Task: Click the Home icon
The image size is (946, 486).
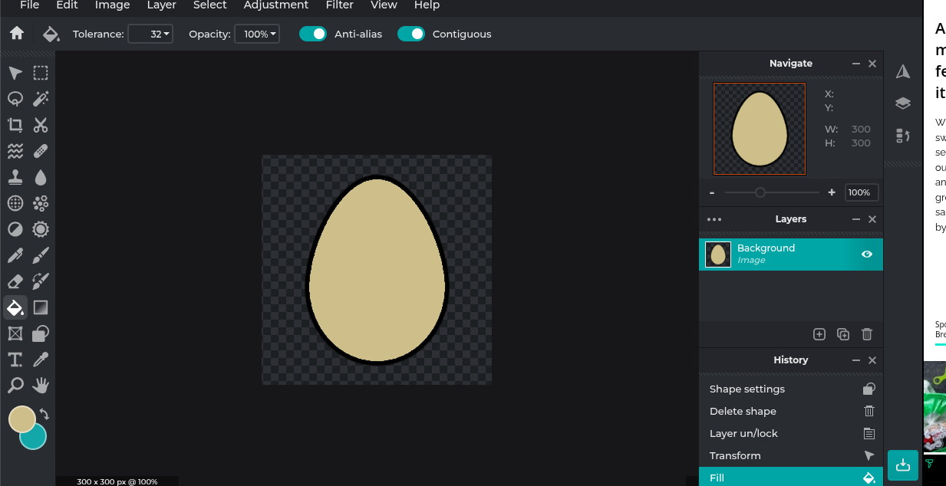Action: tap(17, 34)
